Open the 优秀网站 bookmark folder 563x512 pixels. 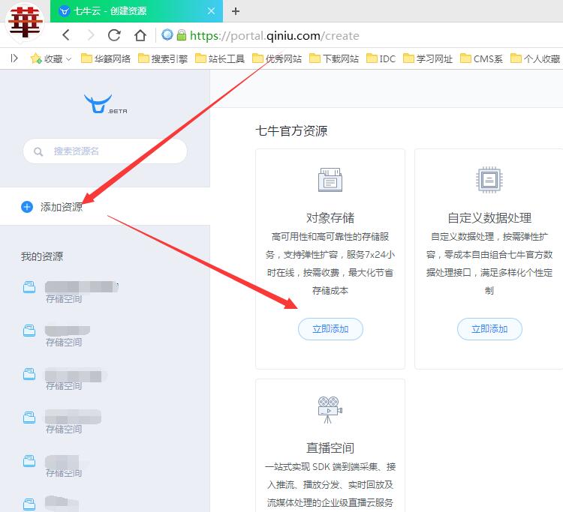pos(277,58)
